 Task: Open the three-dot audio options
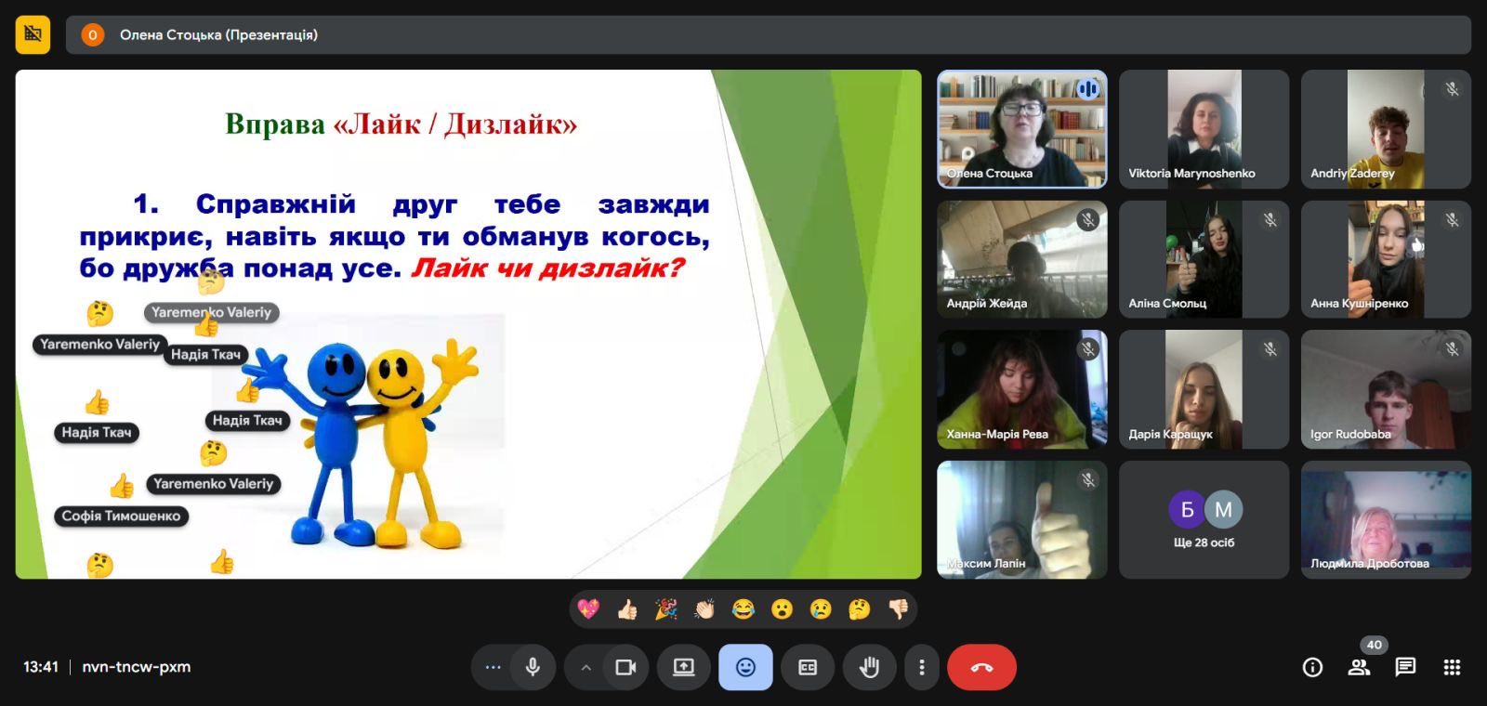(493, 667)
